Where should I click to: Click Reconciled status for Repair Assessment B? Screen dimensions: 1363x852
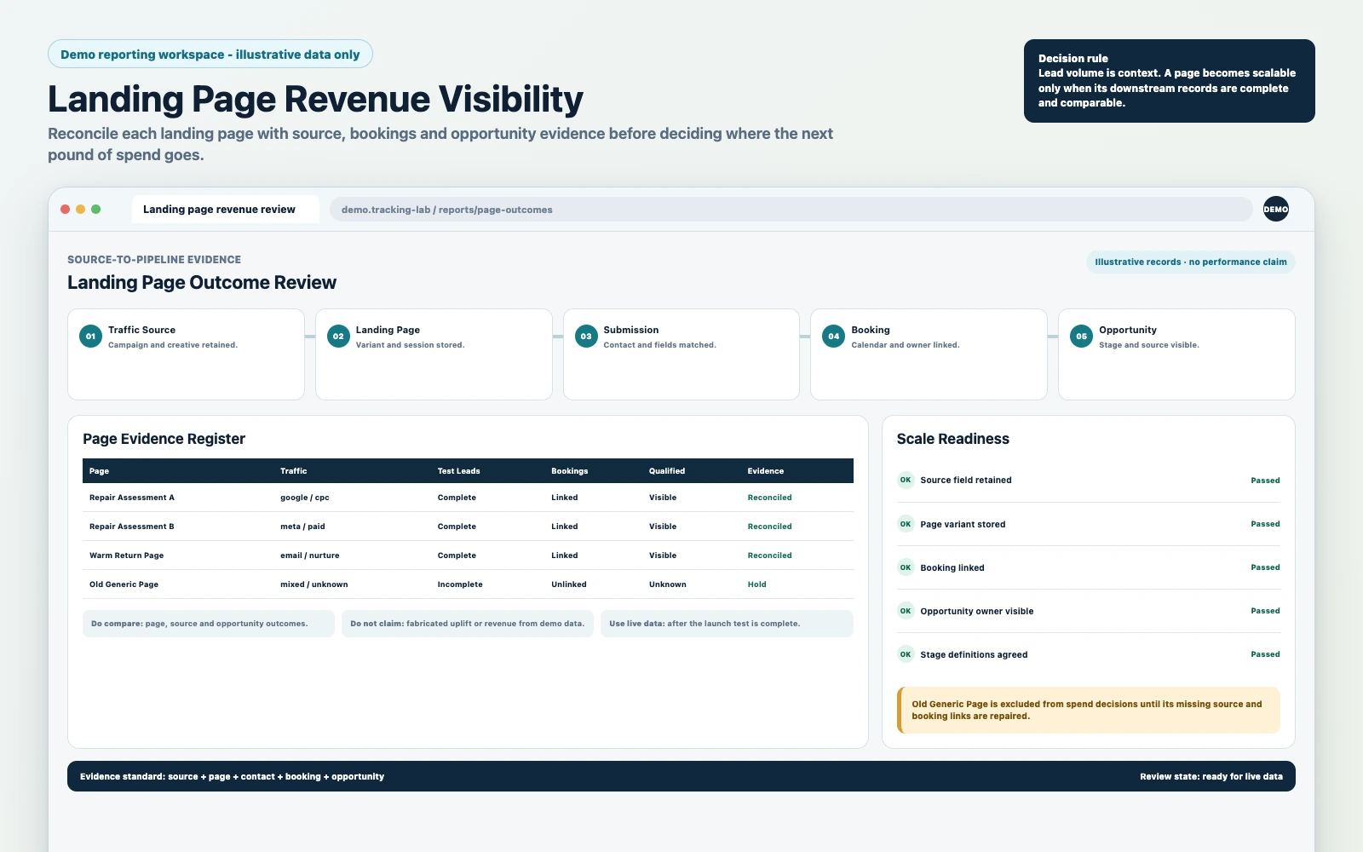coord(769,527)
